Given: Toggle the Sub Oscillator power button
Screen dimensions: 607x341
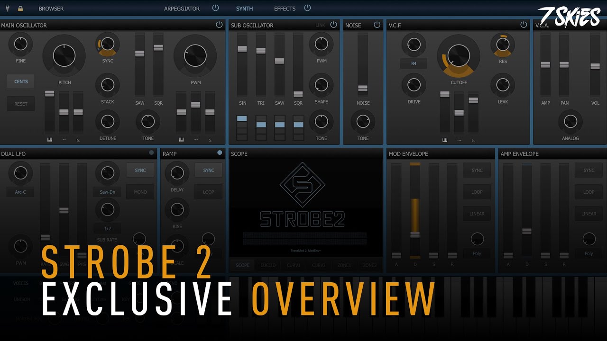Looking at the screenshot, I should click(x=334, y=25).
